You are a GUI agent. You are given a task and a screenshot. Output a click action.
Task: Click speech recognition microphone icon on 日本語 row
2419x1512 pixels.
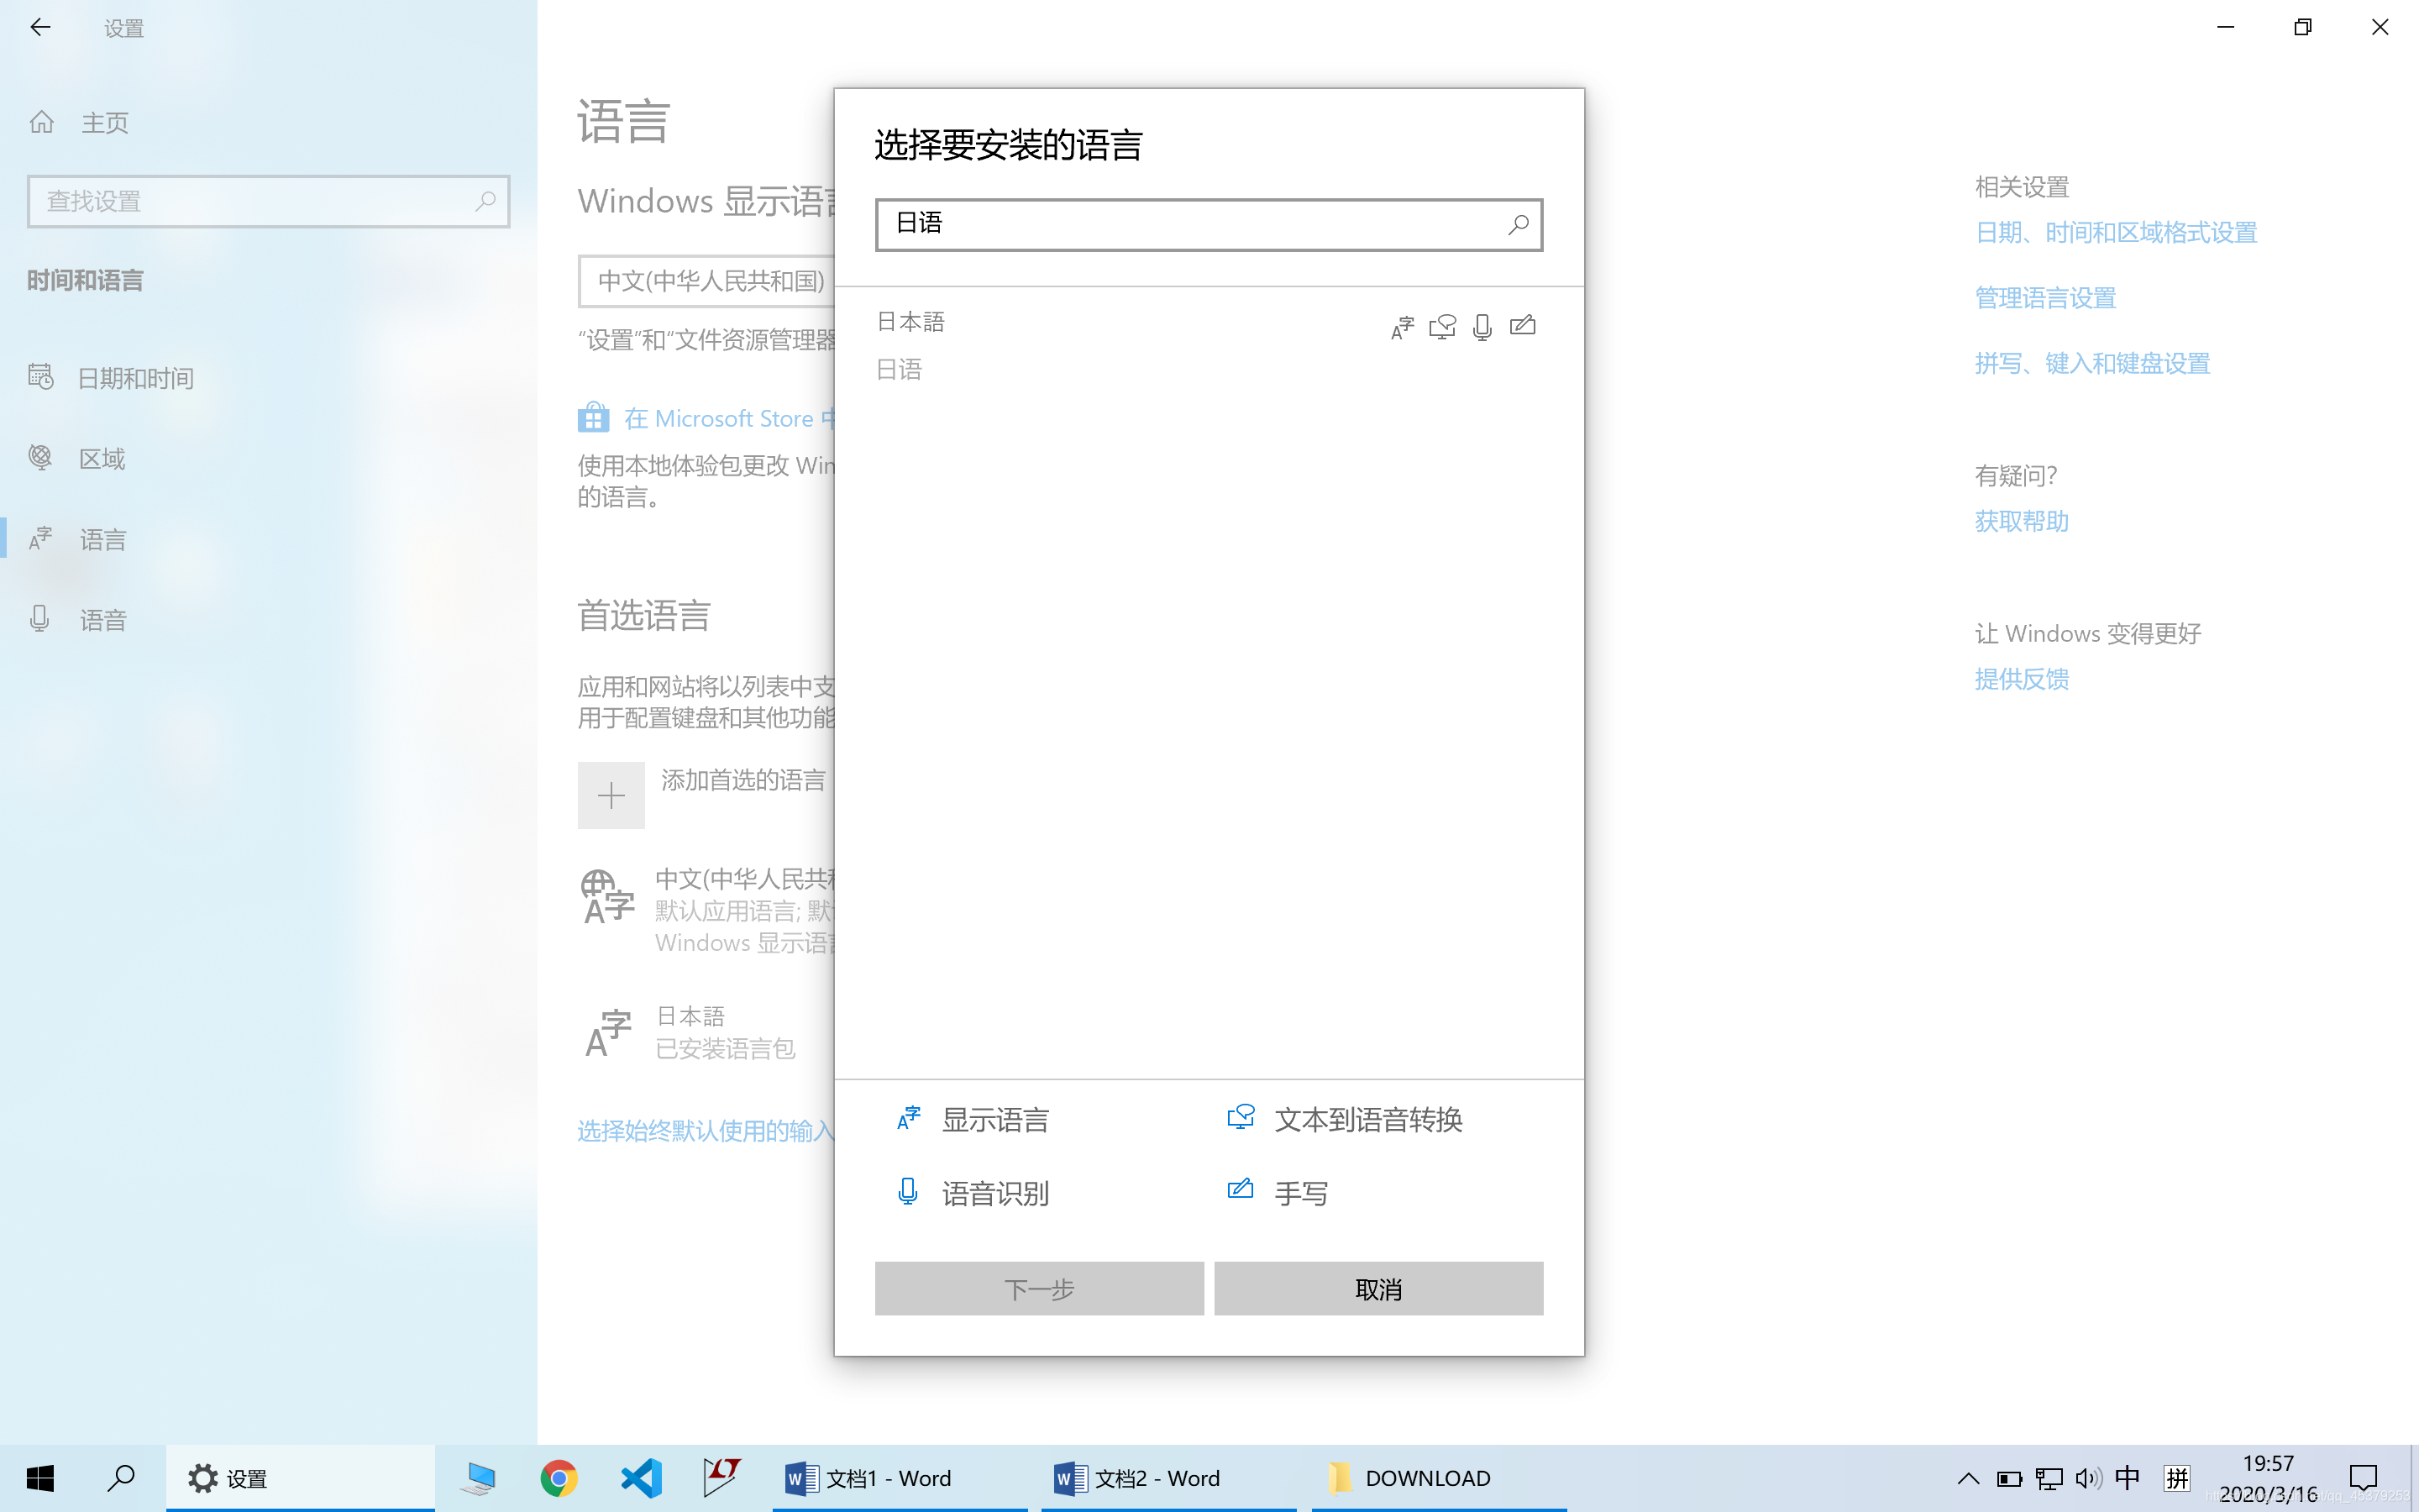[1482, 327]
